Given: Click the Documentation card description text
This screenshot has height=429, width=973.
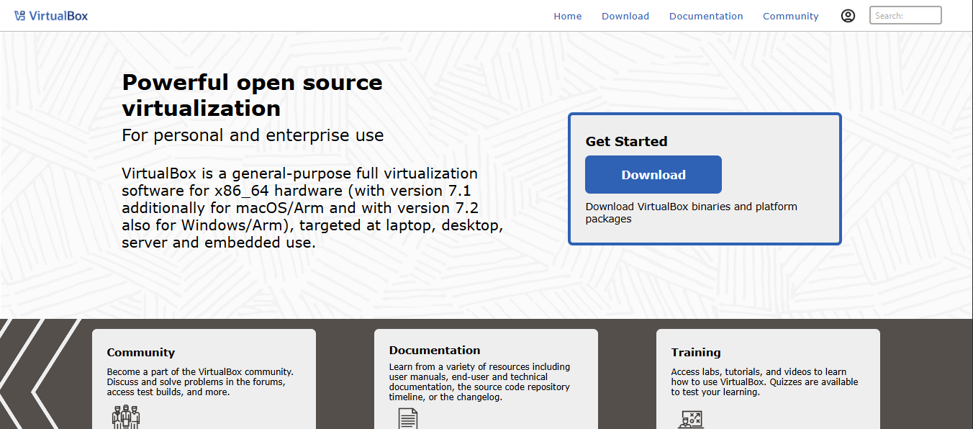Looking at the screenshot, I should (x=479, y=382).
